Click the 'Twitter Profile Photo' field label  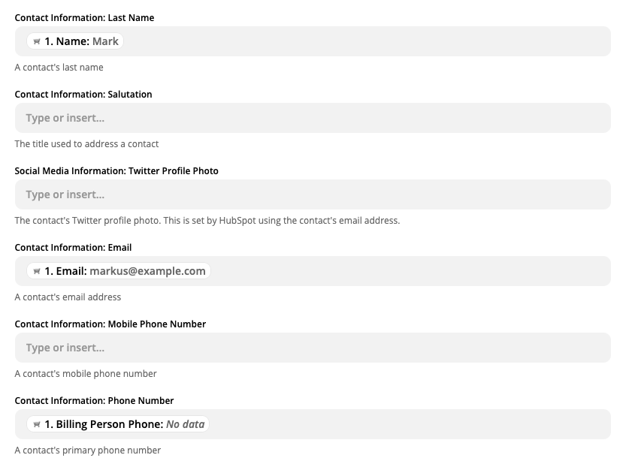(116, 171)
